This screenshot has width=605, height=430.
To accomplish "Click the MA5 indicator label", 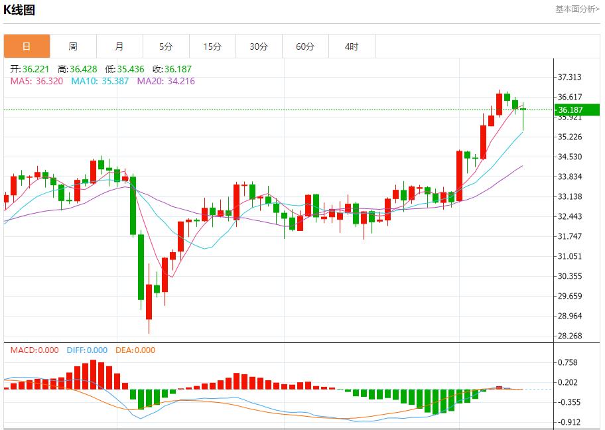I will (x=36, y=81).
